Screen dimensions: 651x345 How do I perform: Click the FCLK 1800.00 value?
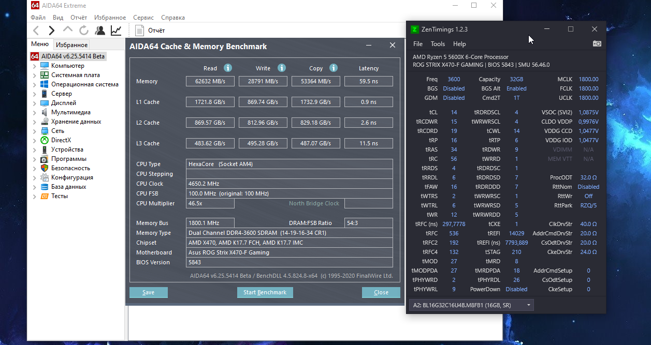[x=588, y=88]
